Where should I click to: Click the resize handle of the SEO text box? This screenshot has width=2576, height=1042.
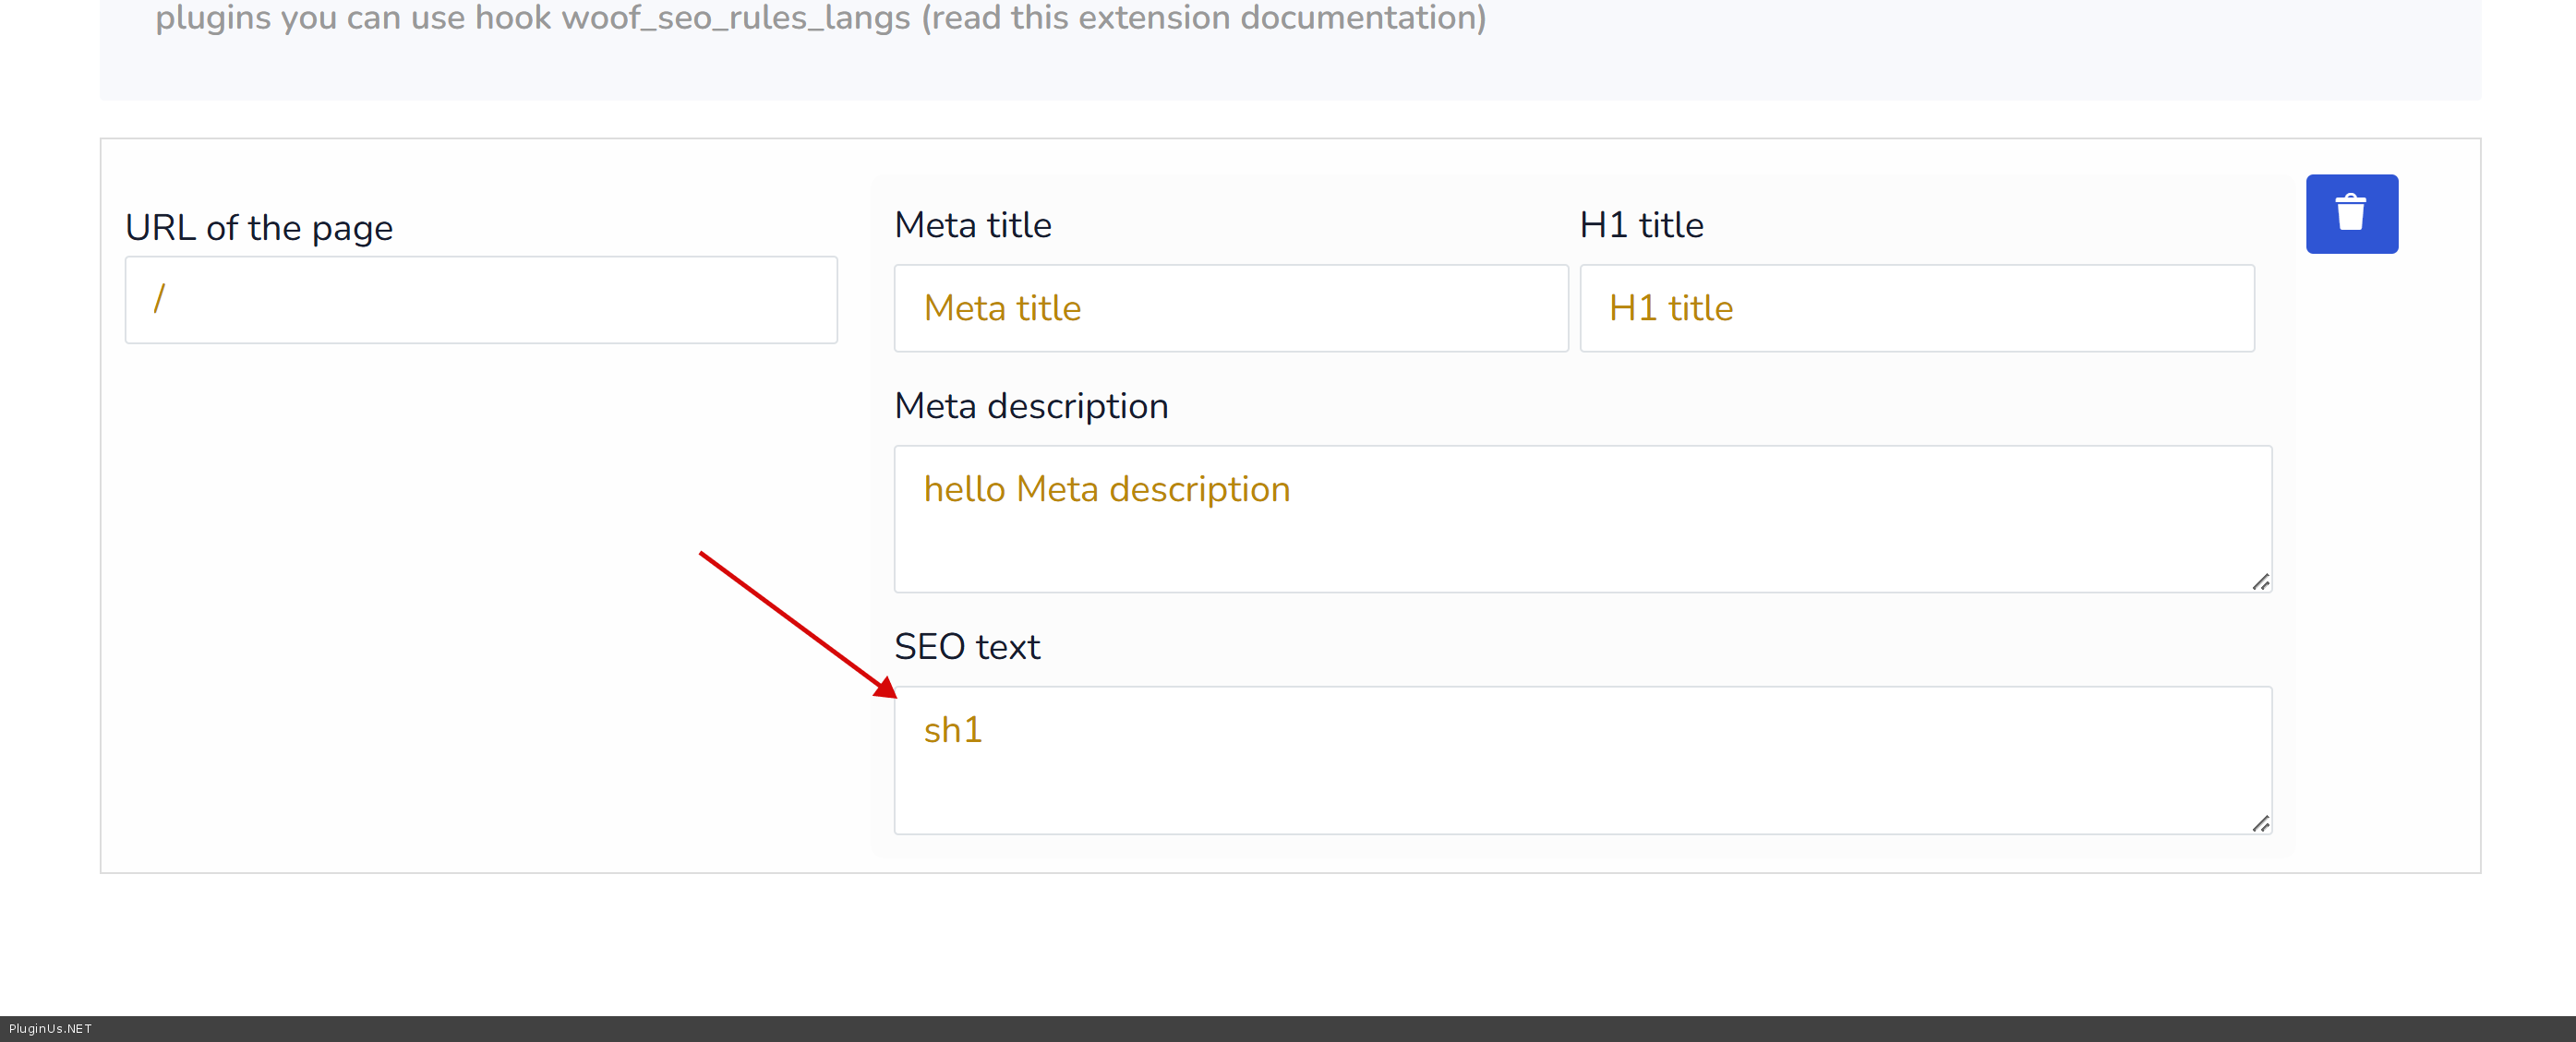tap(2260, 823)
